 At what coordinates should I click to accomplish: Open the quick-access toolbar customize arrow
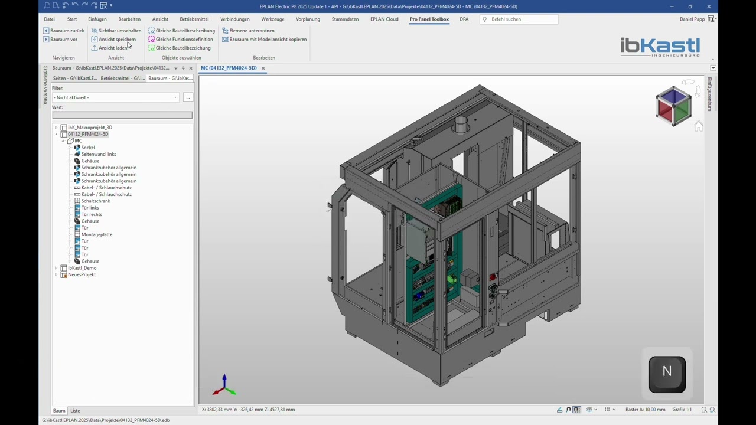click(111, 6)
